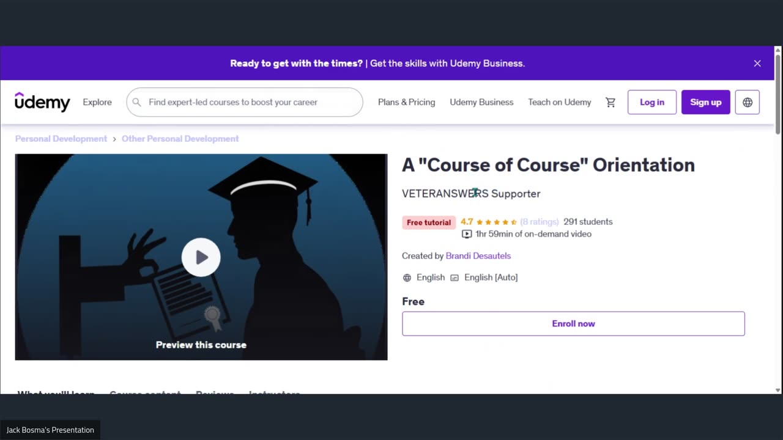Go to Udemy Business
783x440 pixels.
click(481, 102)
